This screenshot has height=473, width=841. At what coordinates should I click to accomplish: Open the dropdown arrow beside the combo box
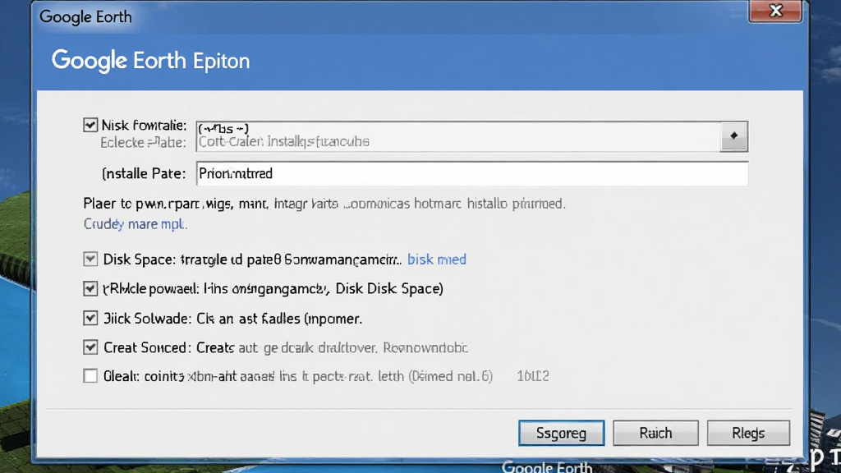(x=733, y=136)
